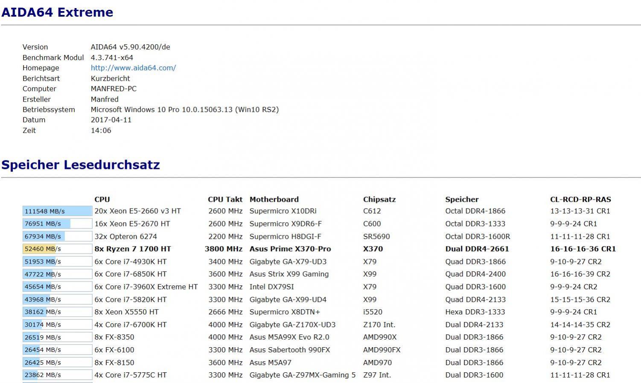
Task: Click memory Octal DDR3-1600R
Action: (x=478, y=236)
